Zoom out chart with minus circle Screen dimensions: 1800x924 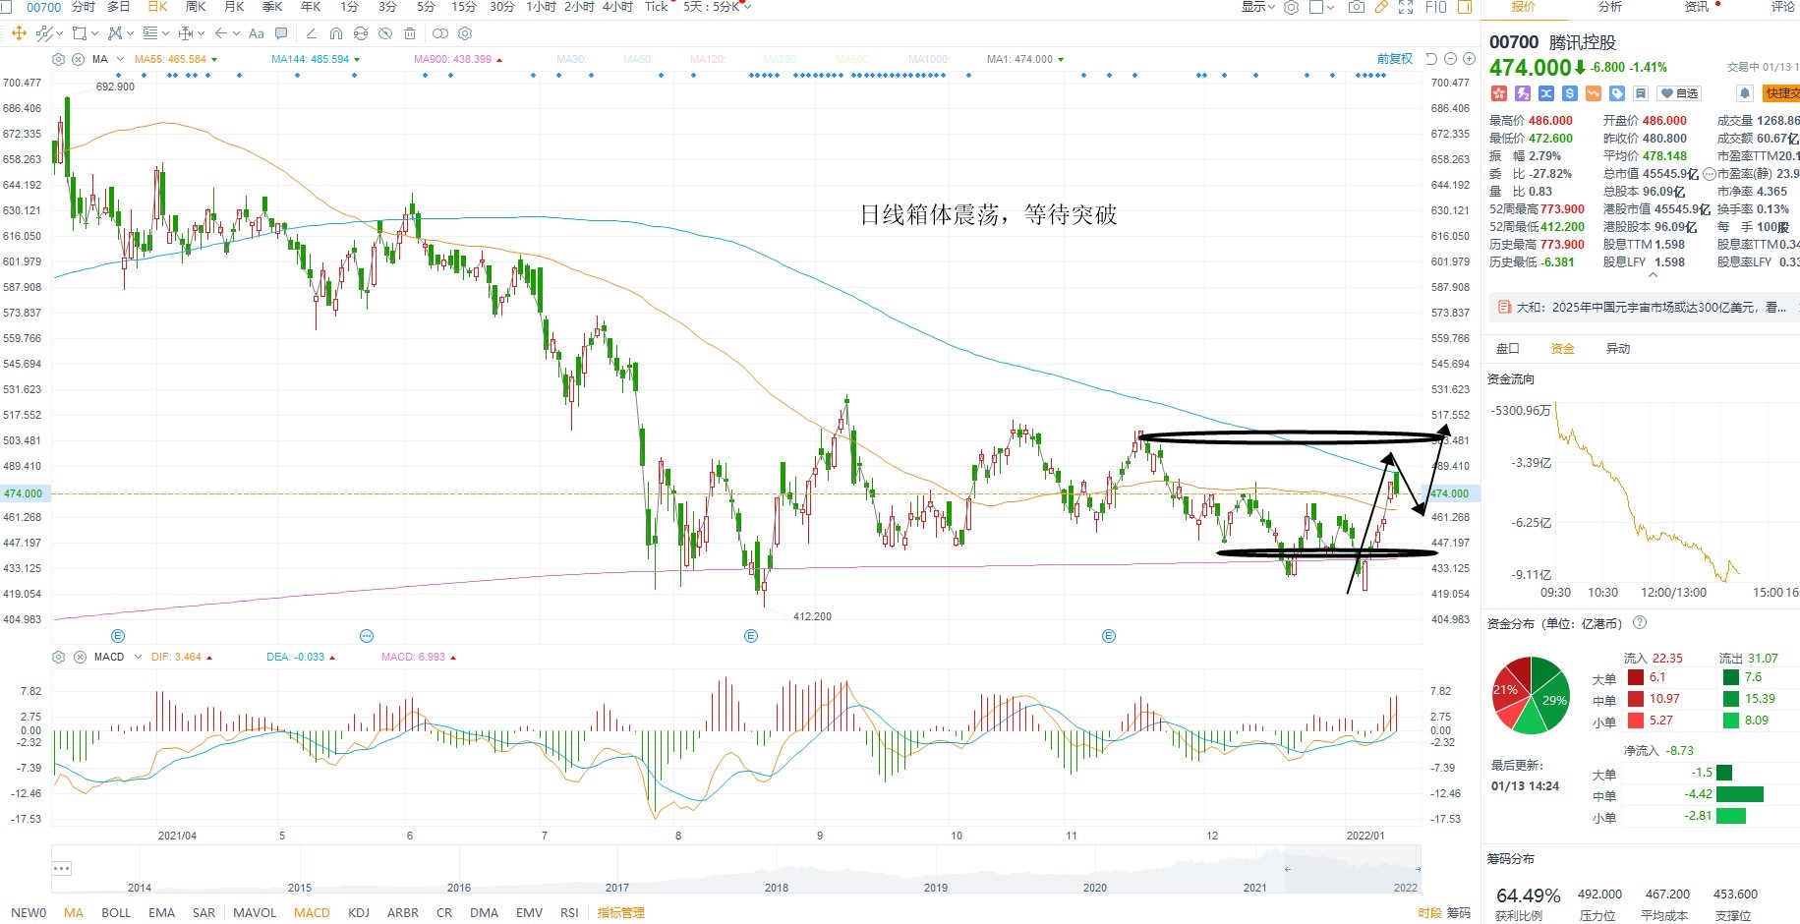[1450, 59]
